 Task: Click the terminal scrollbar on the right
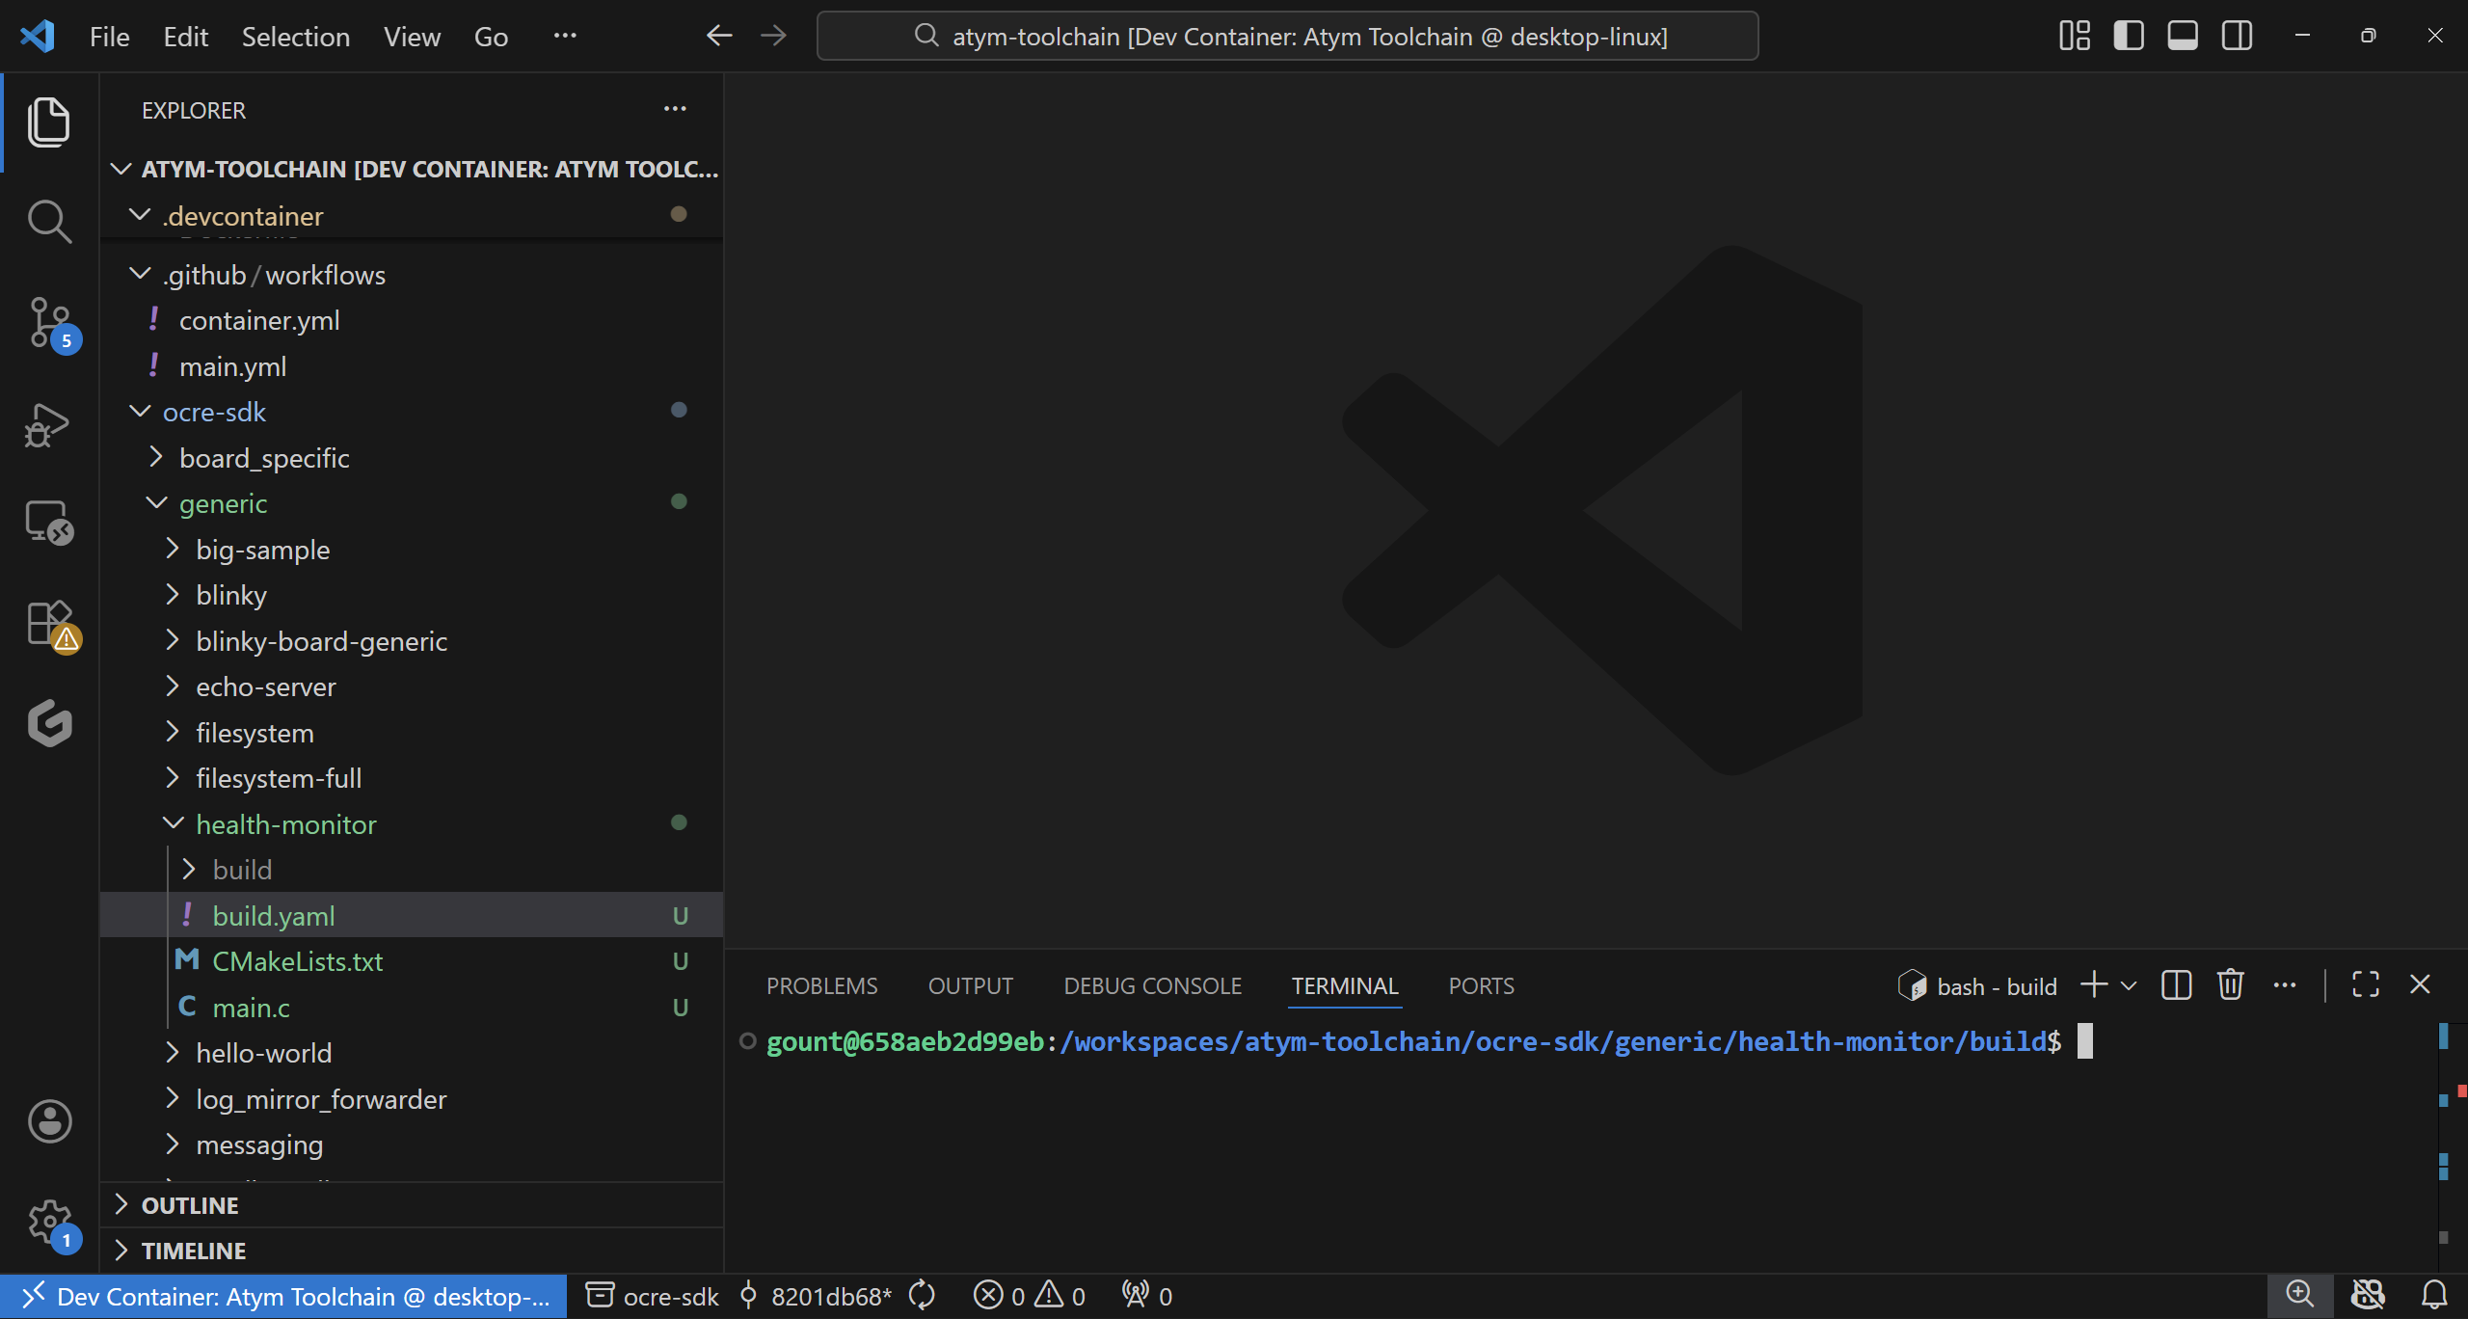pyautogui.click(x=2445, y=1109)
